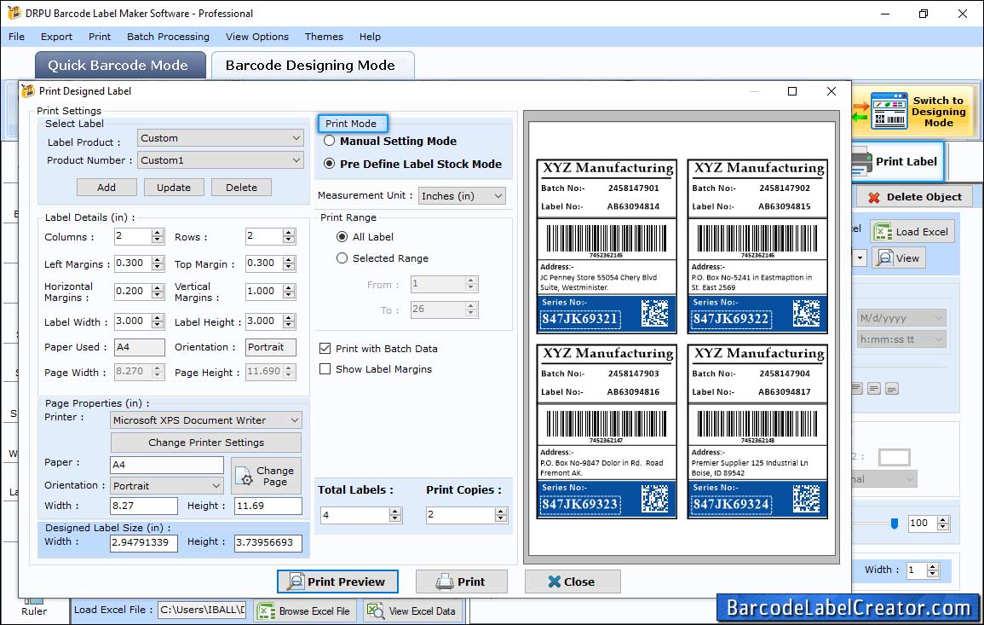Click label preview with series 847JK69324
Screen dimensions: 984x625
(757, 431)
